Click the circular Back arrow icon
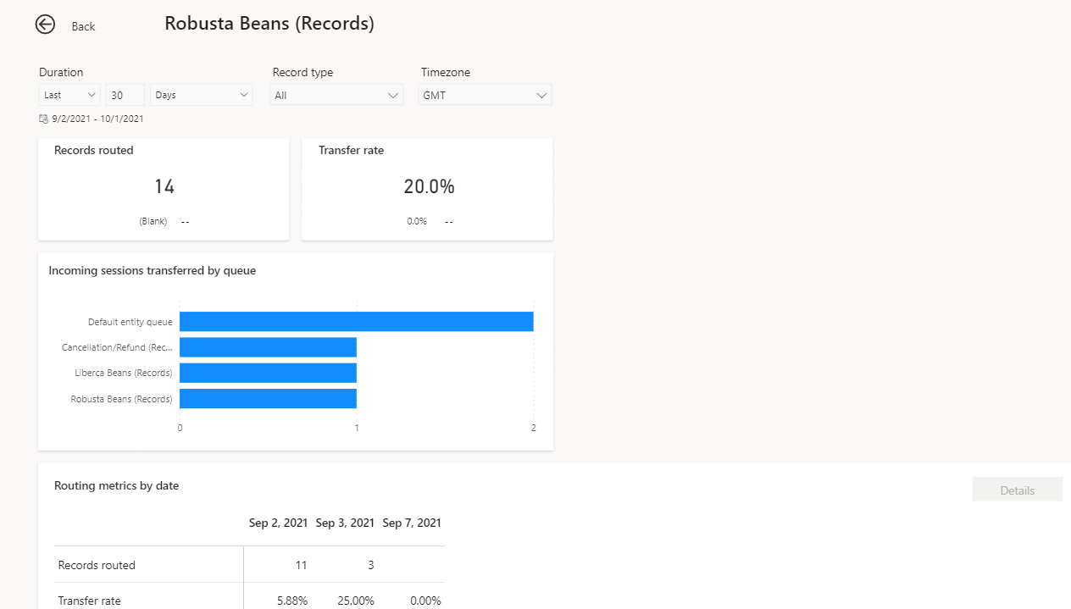Viewport: 1071px width, 609px height. click(45, 25)
